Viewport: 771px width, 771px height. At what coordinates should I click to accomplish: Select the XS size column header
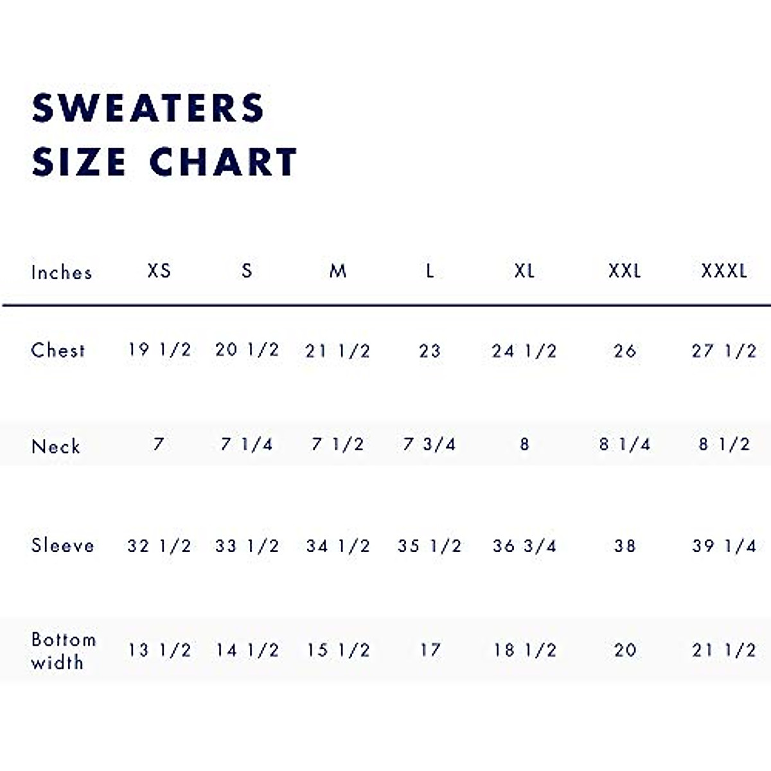[159, 270]
